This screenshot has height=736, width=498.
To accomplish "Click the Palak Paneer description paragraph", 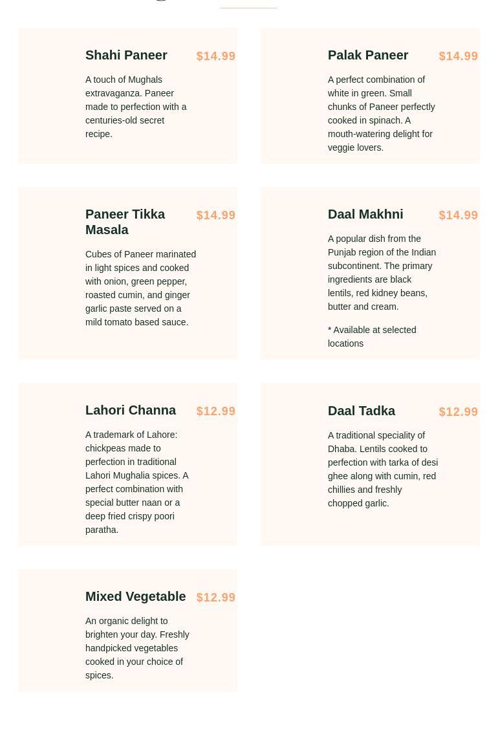I will coord(381,114).
